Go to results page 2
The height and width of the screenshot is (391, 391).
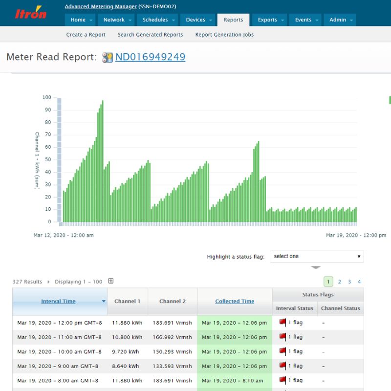click(340, 282)
